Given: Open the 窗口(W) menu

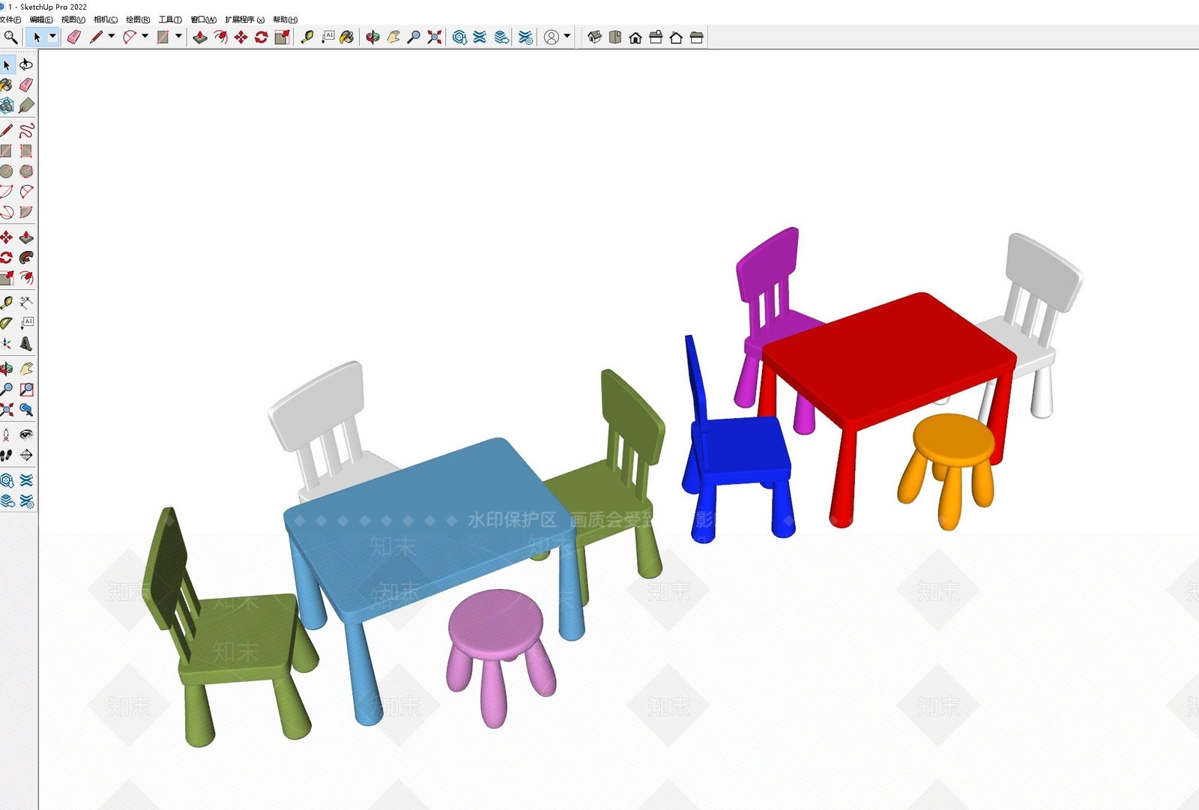Looking at the screenshot, I should 204,19.
